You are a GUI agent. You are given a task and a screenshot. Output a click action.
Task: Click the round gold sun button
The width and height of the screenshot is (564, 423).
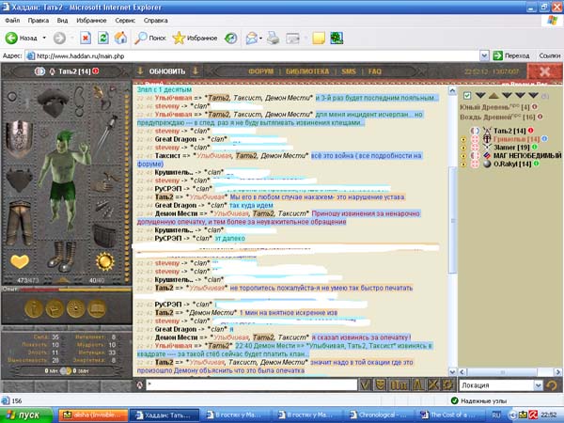coord(76,308)
